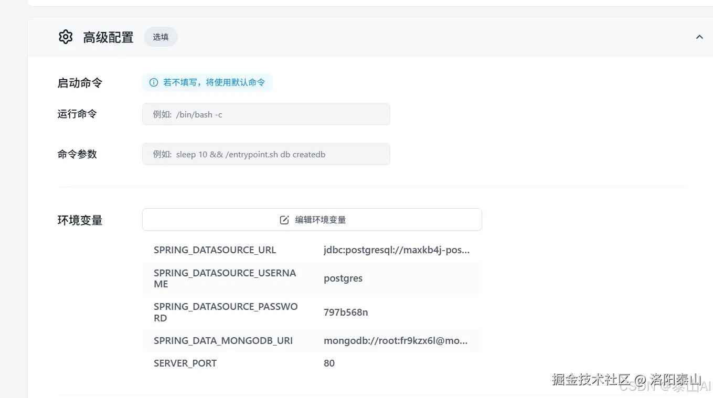
Task: Click the info icon before the default command hint
Action: click(153, 82)
